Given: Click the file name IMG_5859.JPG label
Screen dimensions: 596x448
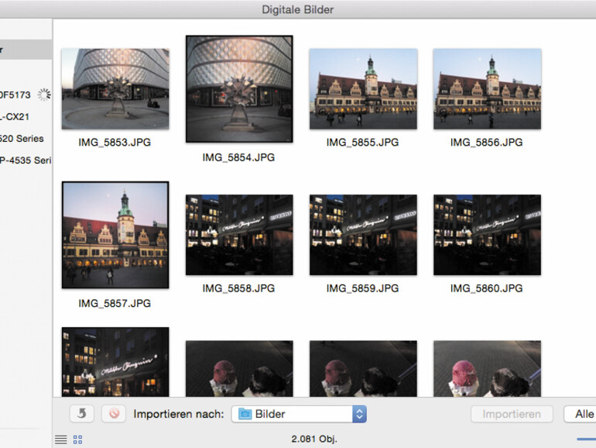Looking at the screenshot, I should click(362, 288).
